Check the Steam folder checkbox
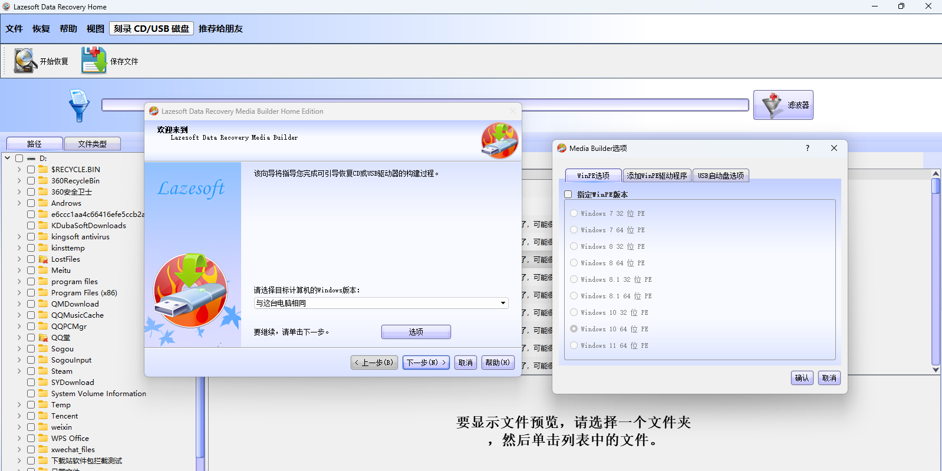This screenshot has width=942, height=471. click(x=31, y=371)
